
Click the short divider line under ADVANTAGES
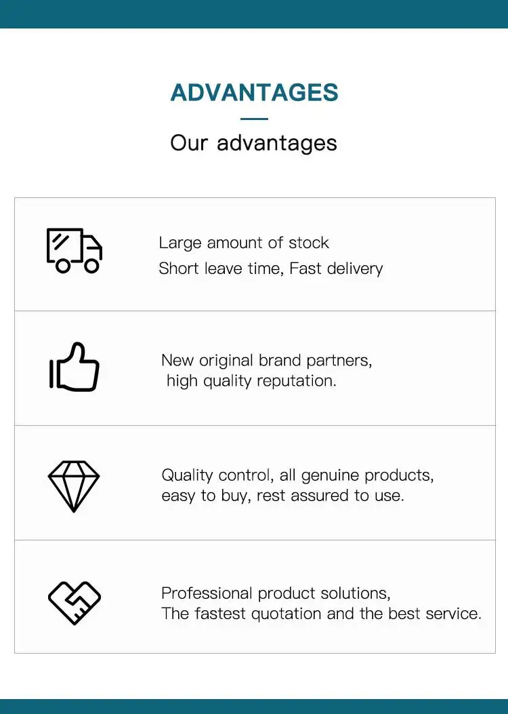pyautogui.click(x=254, y=119)
